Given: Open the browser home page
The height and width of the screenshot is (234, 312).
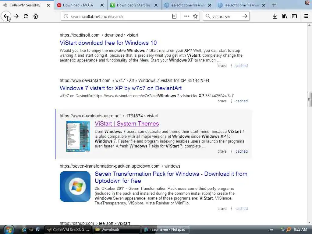Looking at the screenshot, I should coord(36,16).
